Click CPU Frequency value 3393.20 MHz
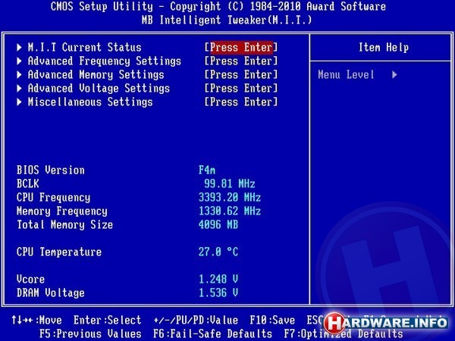This screenshot has width=455, height=341. click(x=230, y=197)
